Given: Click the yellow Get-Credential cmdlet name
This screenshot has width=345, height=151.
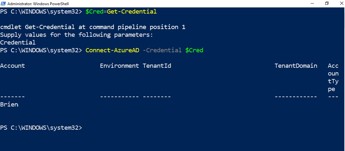Looking at the screenshot, I should coord(132,12).
